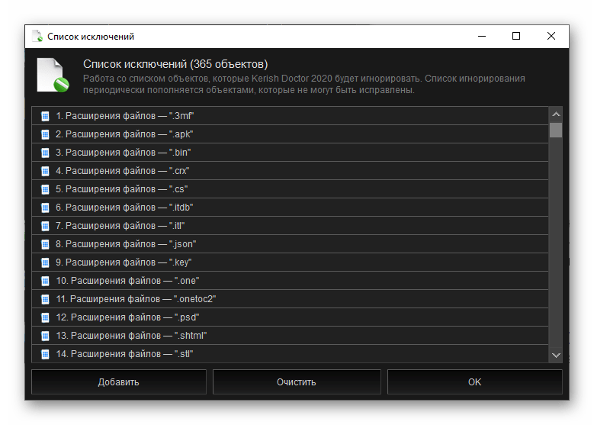Click heading "Список исключений (365 объектов)"
The height and width of the screenshot is (425, 594).
tap(175, 64)
